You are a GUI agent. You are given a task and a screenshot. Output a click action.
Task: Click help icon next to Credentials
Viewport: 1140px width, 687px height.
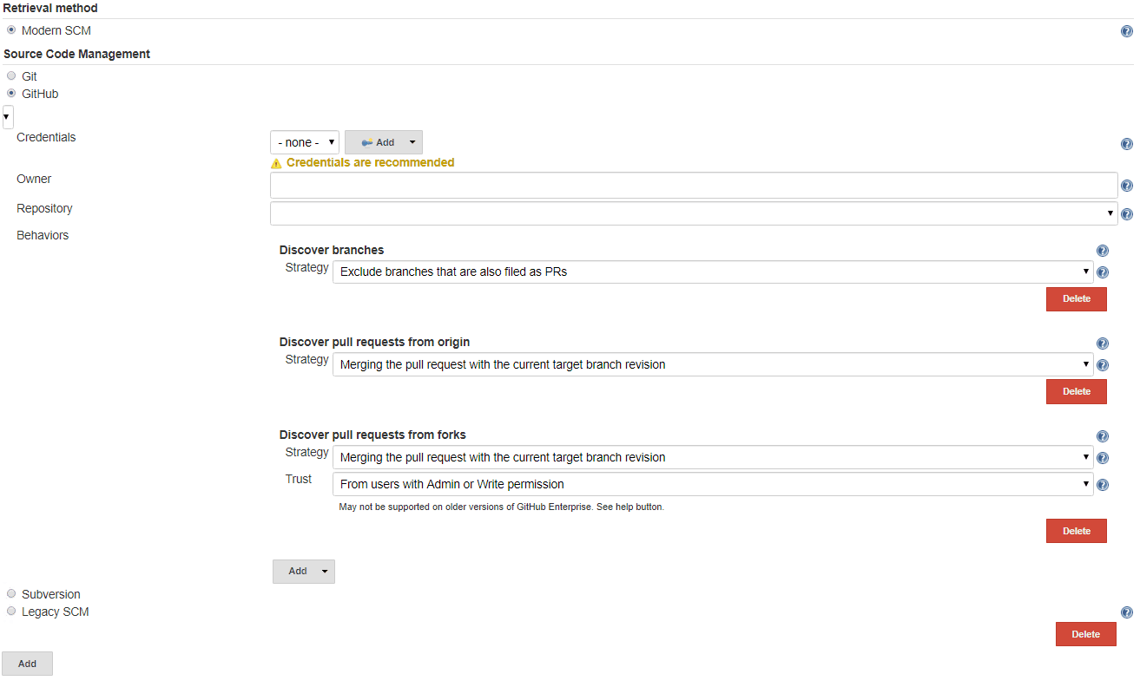1127,144
